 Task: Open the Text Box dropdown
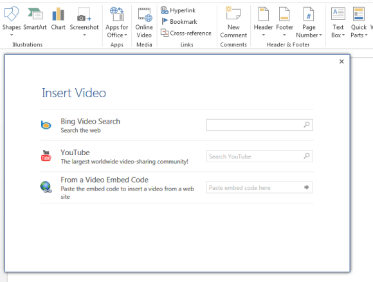tap(338, 23)
